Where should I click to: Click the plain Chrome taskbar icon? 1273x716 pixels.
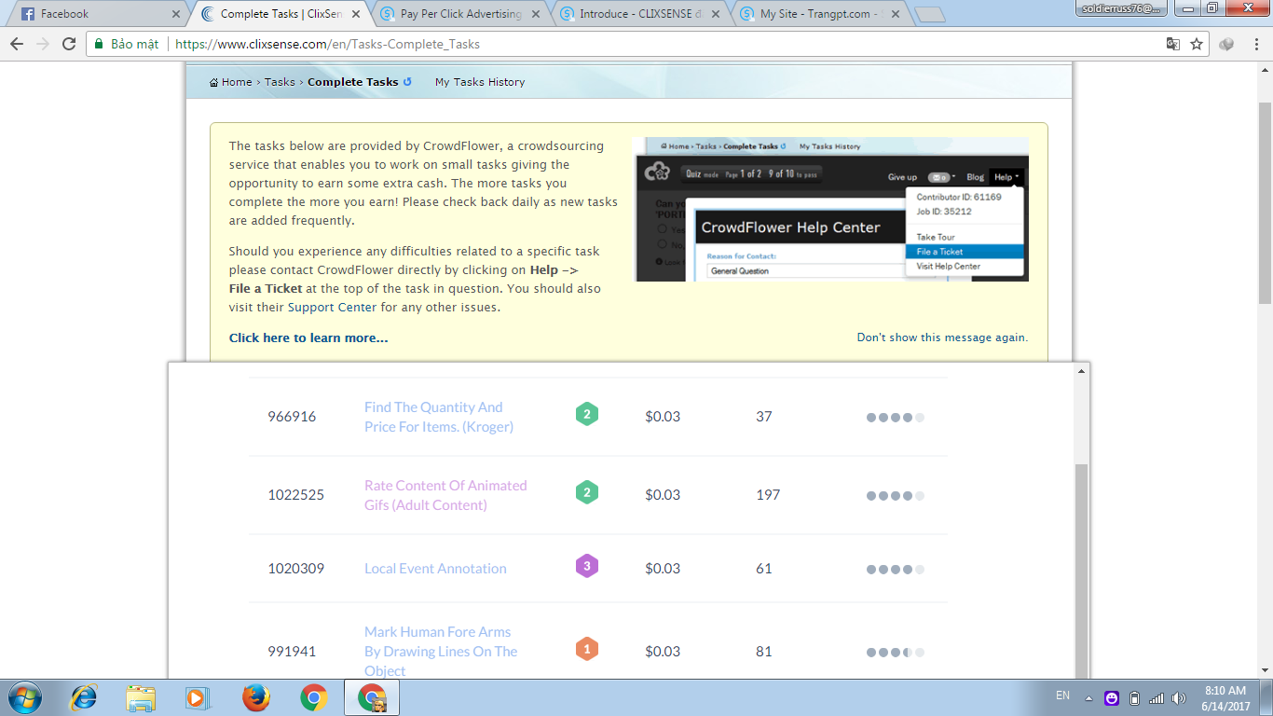pos(313,697)
